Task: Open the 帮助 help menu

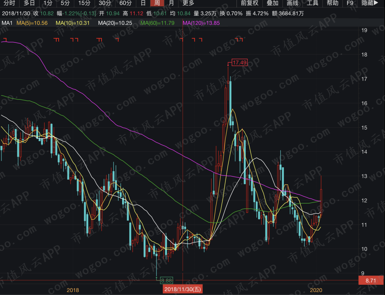Action: [333, 3]
